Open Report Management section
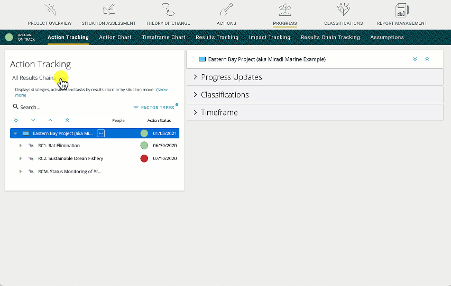This screenshot has width=451, height=286. point(402,14)
